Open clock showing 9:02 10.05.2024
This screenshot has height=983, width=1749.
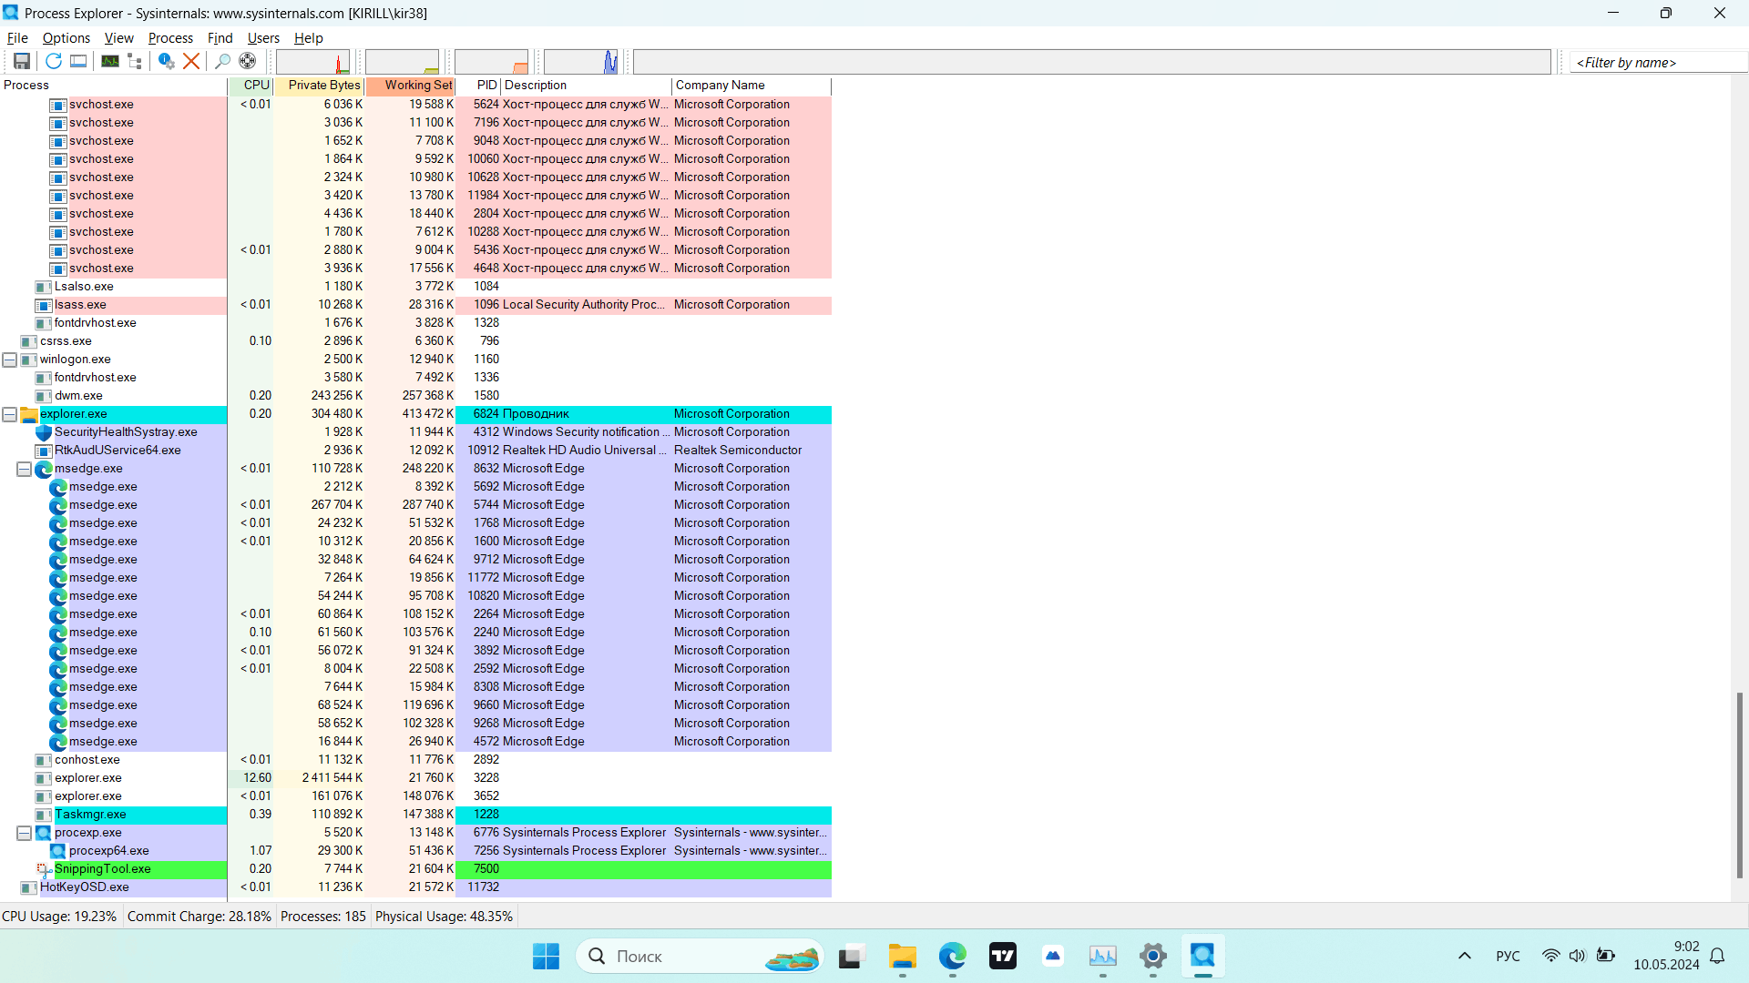(1666, 957)
